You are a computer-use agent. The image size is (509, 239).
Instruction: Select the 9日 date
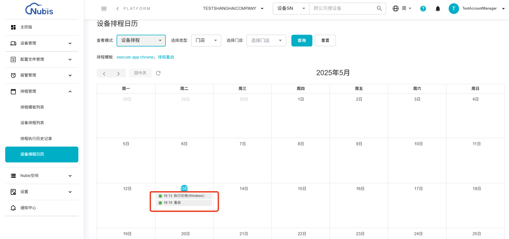click(x=359, y=144)
